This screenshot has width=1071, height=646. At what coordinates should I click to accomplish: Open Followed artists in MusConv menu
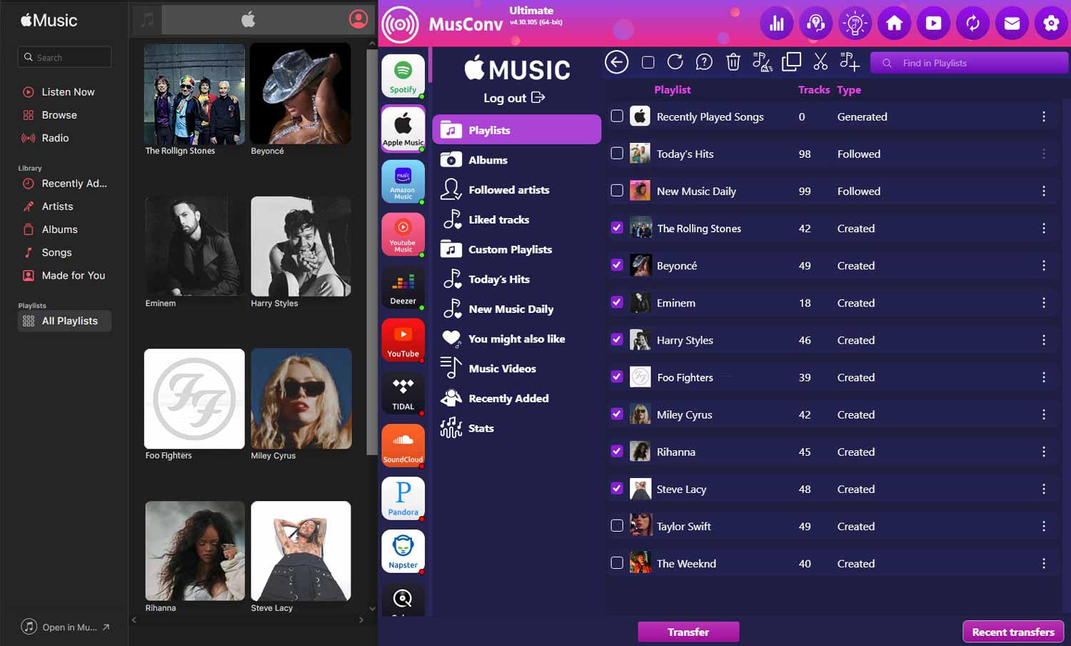tap(516, 190)
